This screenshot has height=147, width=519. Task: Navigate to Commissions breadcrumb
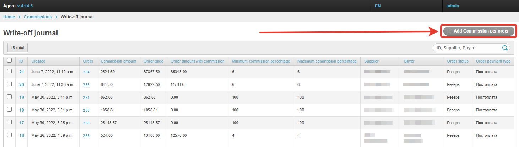coord(38,17)
